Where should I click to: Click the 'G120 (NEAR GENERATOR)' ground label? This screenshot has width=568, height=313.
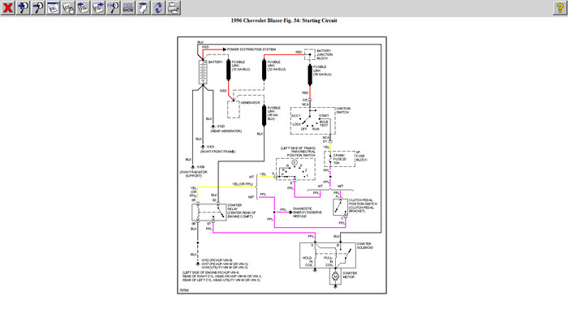click(226, 129)
